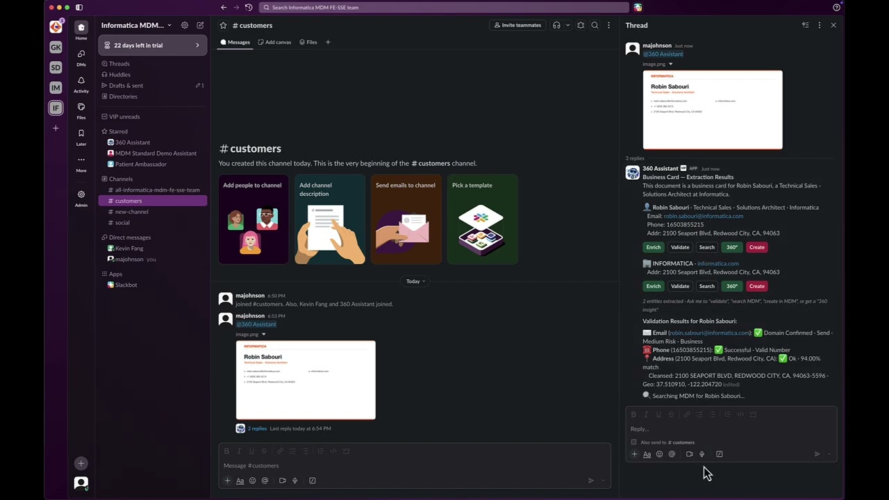
Task: Open huddle options dropdown arrow
Action: pos(567,25)
